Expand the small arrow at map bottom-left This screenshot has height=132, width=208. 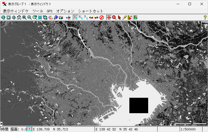coord(1,123)
